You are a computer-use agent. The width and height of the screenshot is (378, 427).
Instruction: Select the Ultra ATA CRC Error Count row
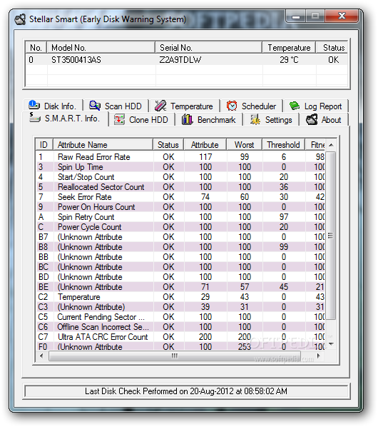click(x=181, y=337)
